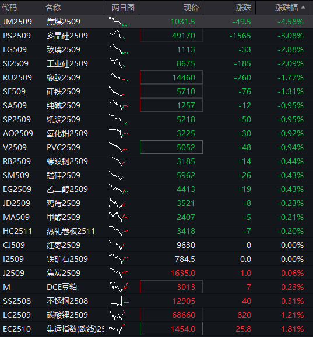Open the 多晶硅2509 two-day mini chart
Viewport: 313px width, 337px height.
[x=118, y=36]
